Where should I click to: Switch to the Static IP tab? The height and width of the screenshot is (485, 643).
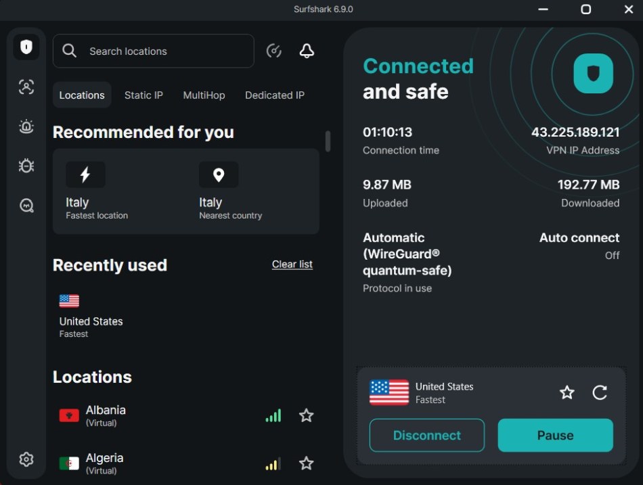pyautogui.click(x=143, y=95)
